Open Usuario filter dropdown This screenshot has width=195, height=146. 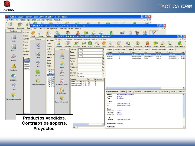pyautogui.click(x=103, y=56)
